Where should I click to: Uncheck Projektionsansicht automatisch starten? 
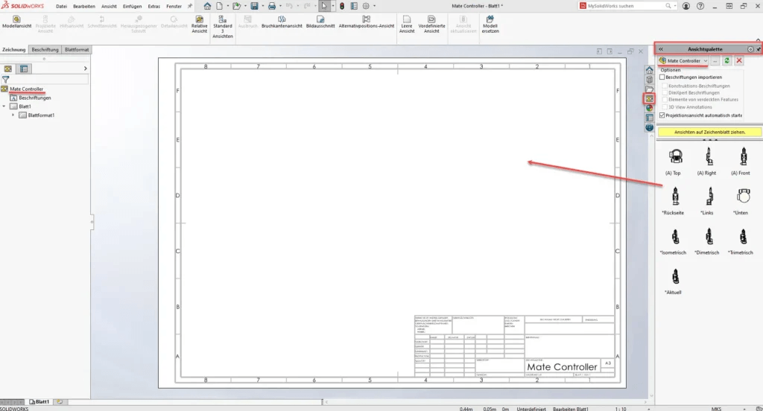pyautogui.click(x=662, y=115)
